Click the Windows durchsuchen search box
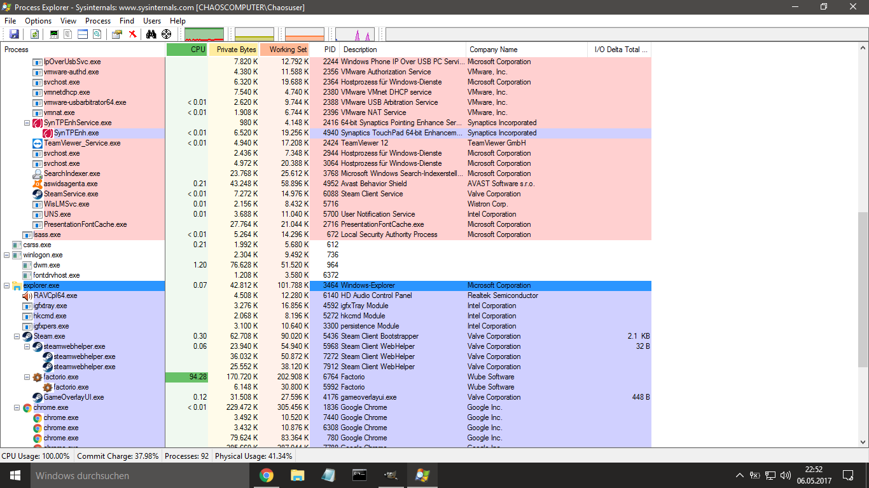 tap(140, 475)
